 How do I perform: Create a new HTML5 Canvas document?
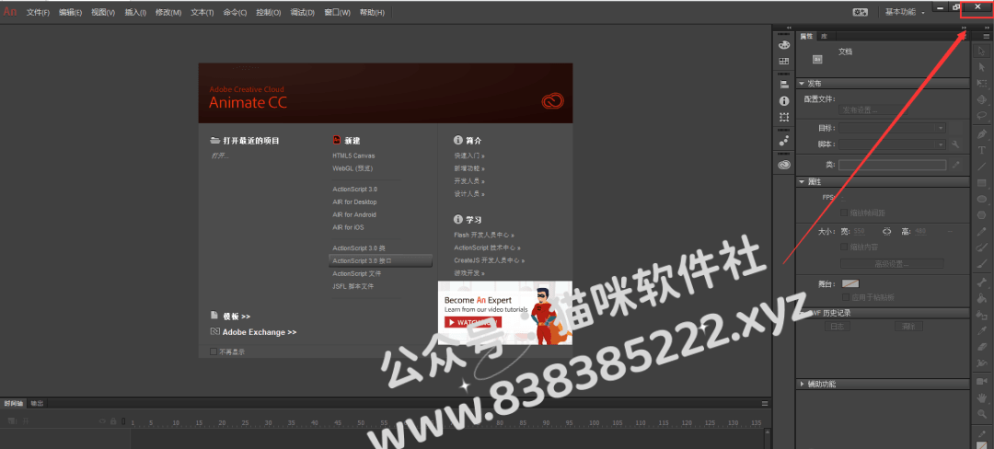click(353, 155)
